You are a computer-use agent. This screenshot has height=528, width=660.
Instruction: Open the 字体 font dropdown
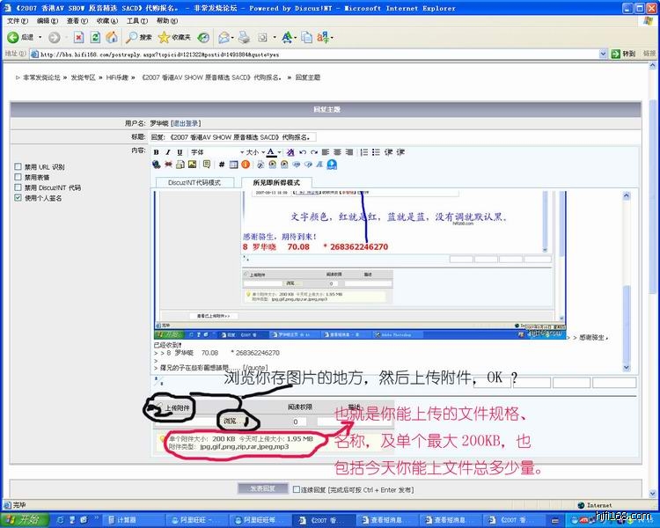pyautogui.click(x=212, y=152)
